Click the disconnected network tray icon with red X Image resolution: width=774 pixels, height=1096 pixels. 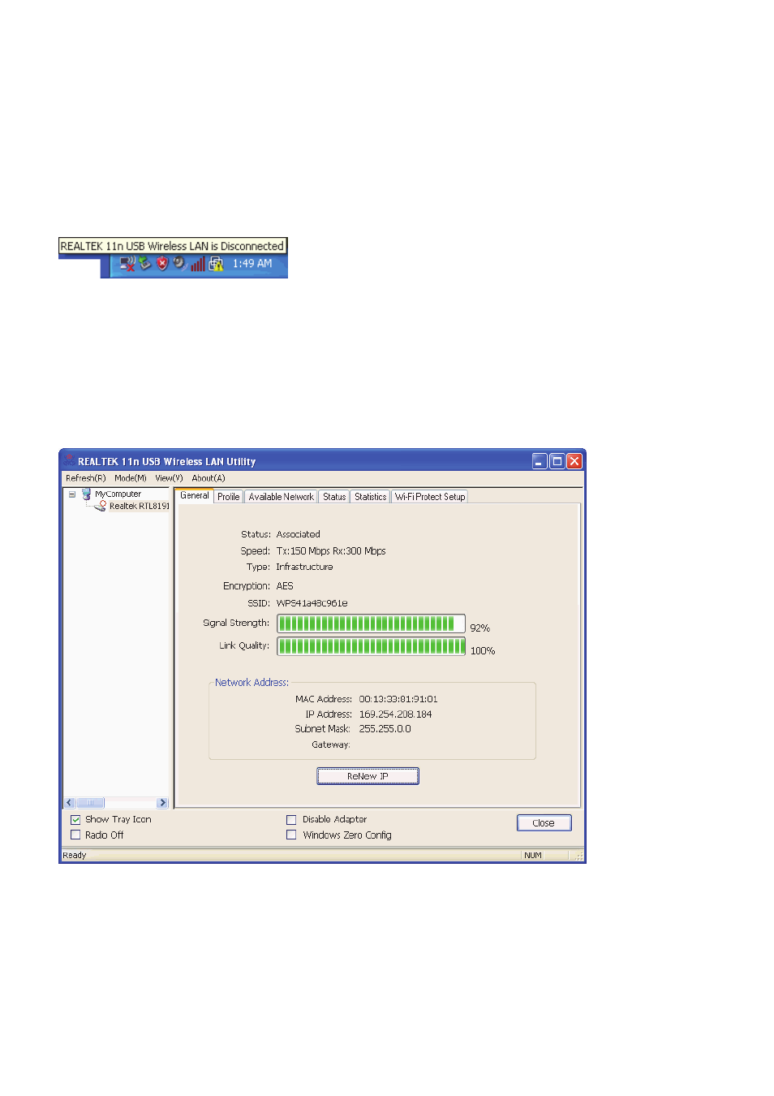127,264
